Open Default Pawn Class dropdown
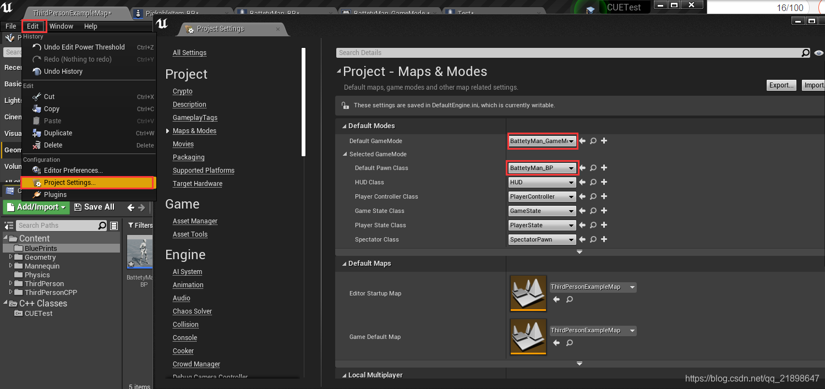825x389 pixels. 542,168
